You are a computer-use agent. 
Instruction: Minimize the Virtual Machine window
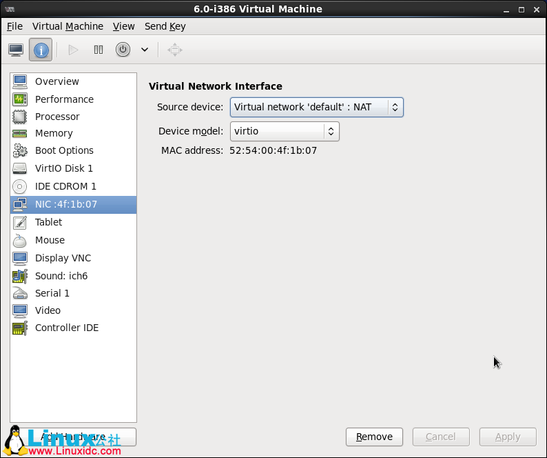tap(506, 10)
